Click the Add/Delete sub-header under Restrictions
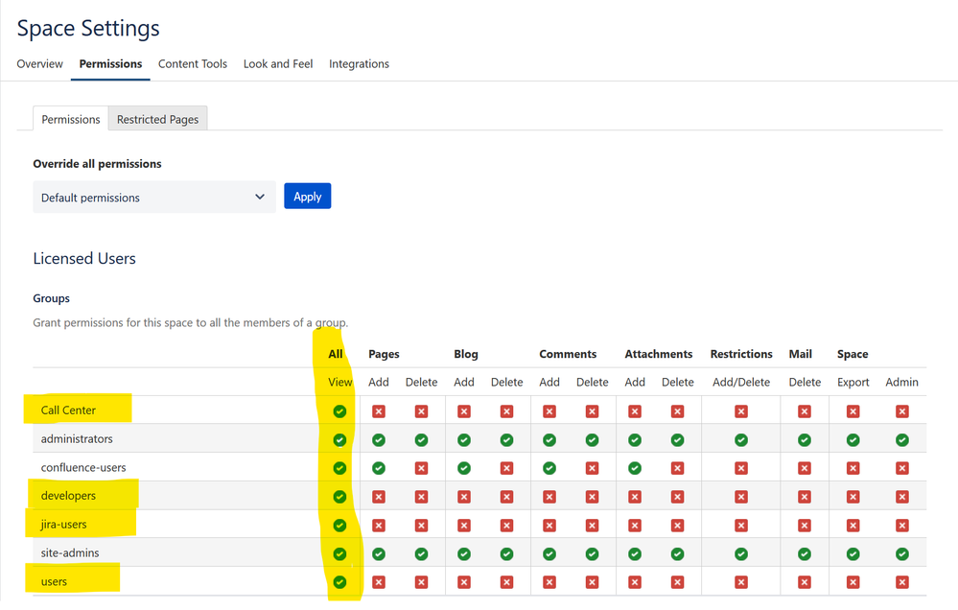Image resolution: width=958 pixels, height=610 pixels. click(x=741, y=382)
